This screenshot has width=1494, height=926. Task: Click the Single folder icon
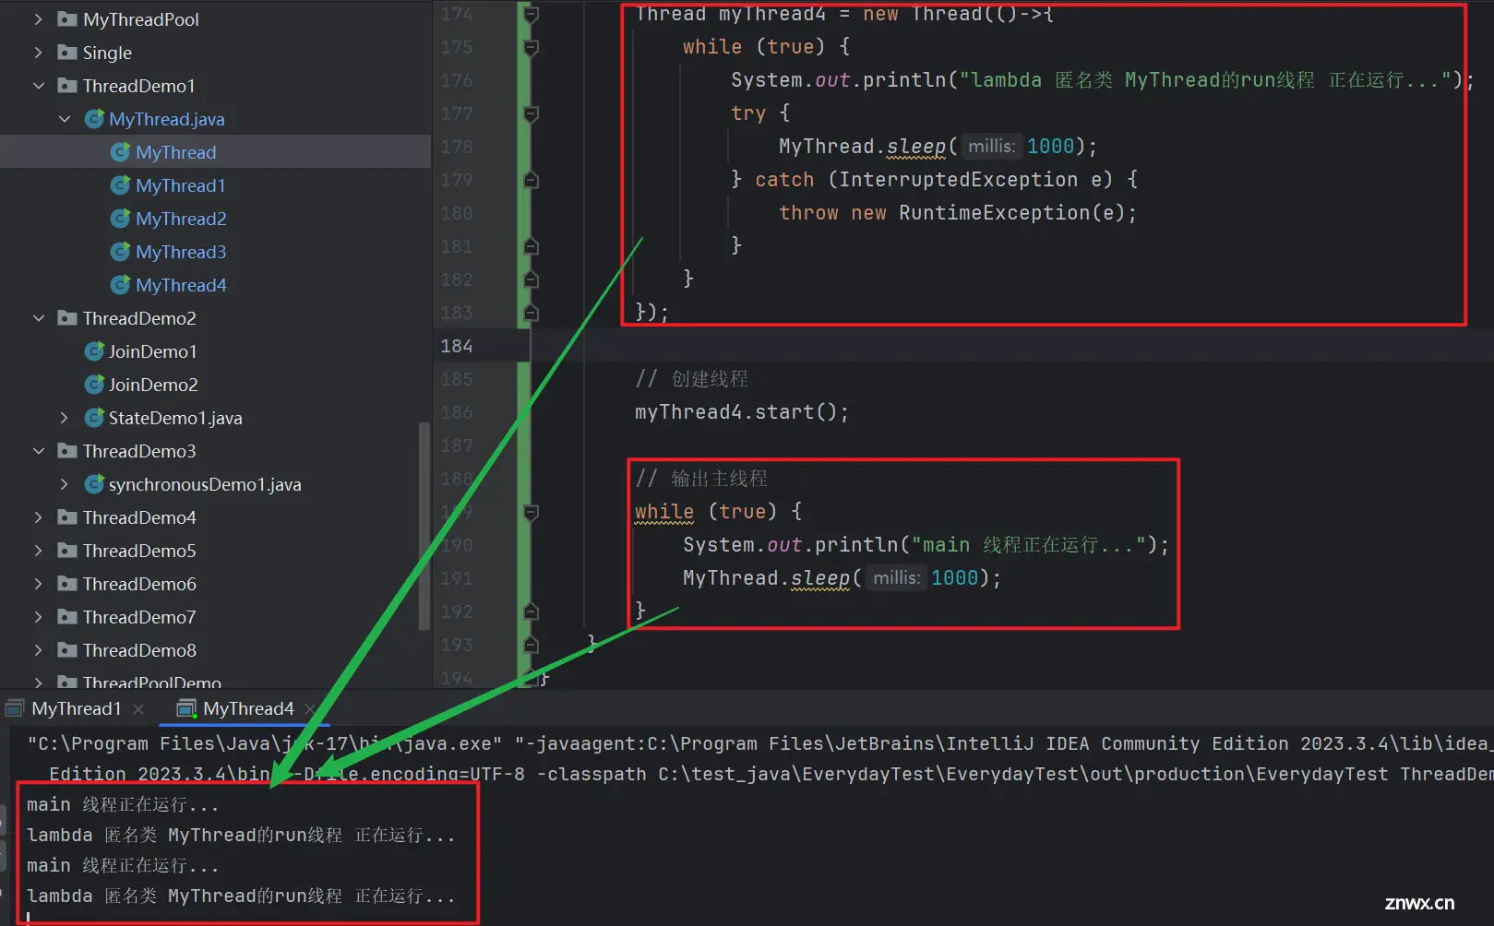(x=67, y=53)
